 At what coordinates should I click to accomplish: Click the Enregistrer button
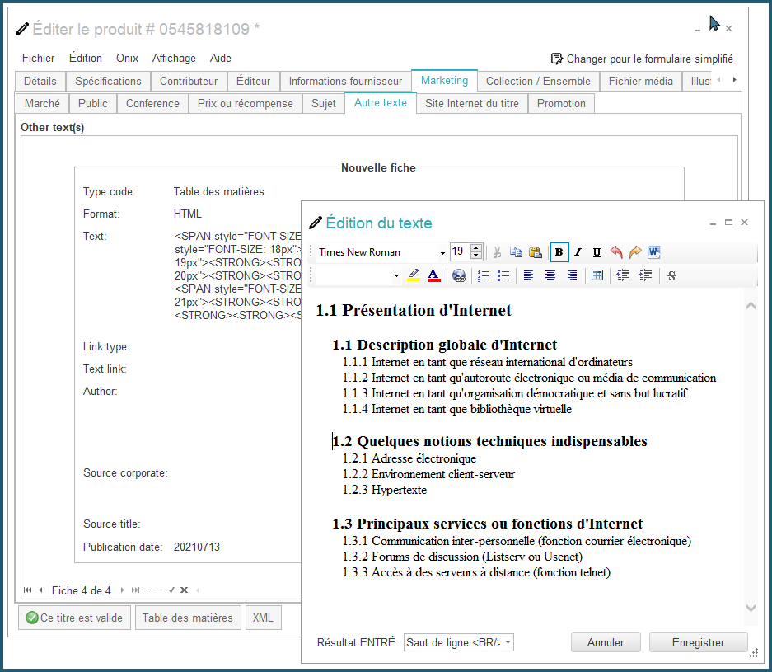[698, 642]
